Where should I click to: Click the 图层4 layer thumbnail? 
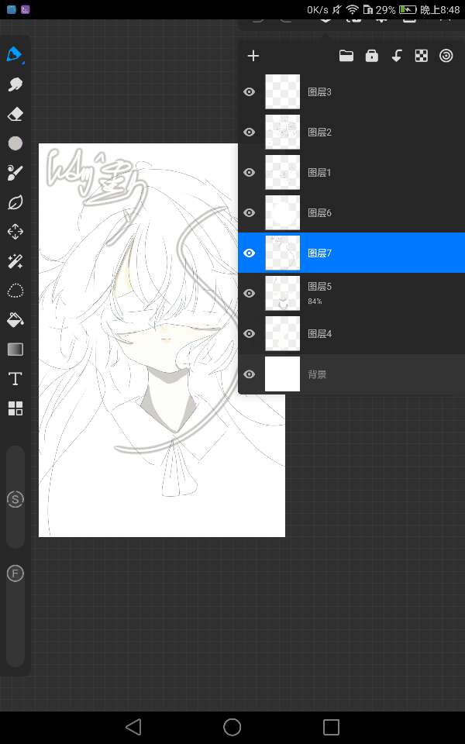[282, 333]
